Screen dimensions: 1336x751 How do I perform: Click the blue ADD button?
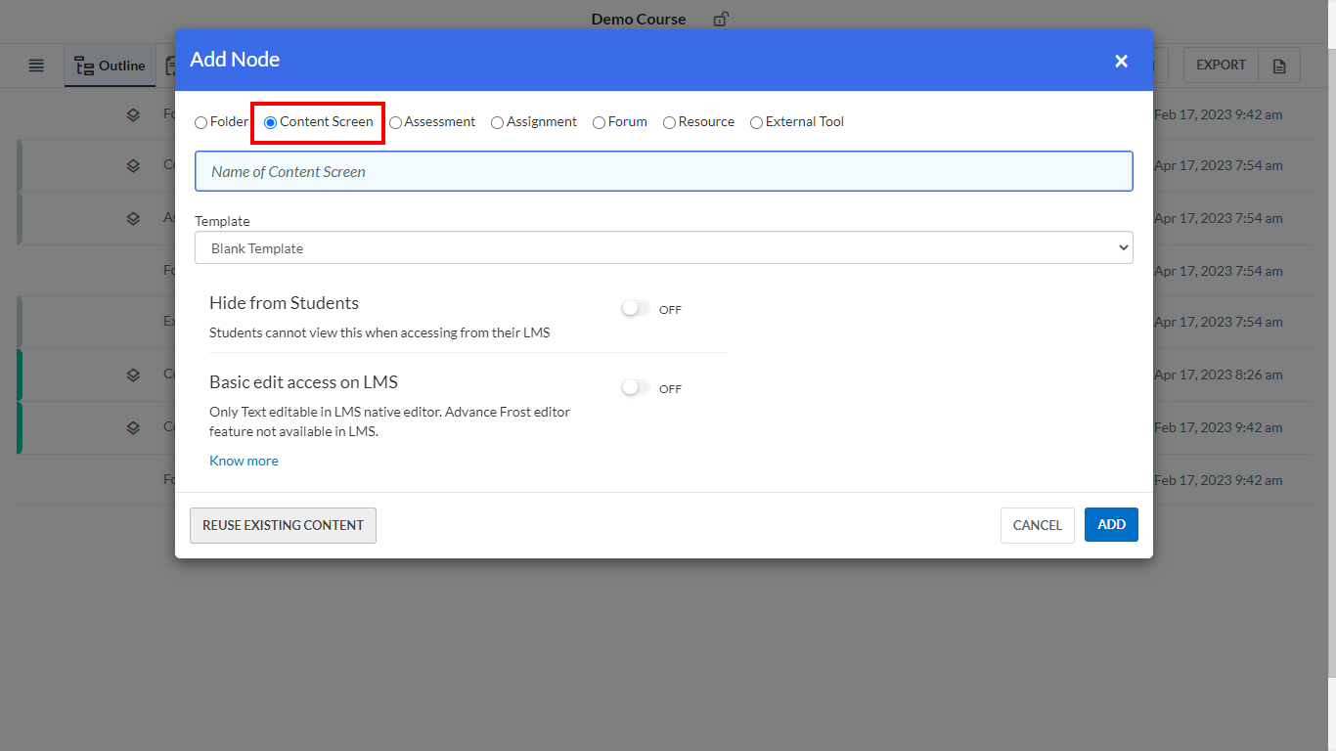(x=1111, y=525)
